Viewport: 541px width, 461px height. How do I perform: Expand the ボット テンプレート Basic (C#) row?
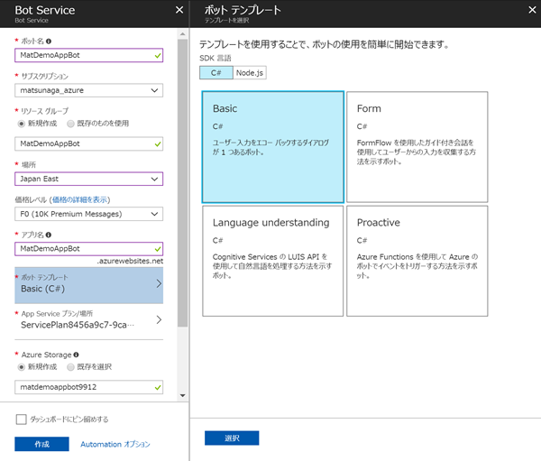tap(89, 285)
